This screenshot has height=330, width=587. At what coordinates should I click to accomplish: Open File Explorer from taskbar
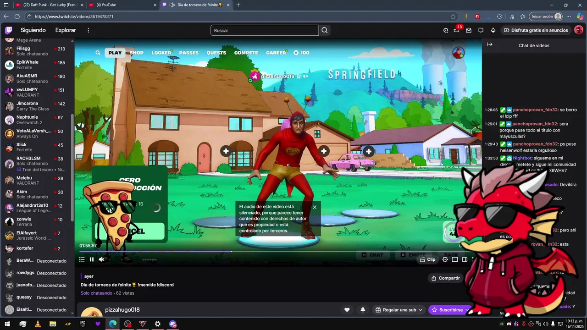pyautogui.click(x=53, y=324)
